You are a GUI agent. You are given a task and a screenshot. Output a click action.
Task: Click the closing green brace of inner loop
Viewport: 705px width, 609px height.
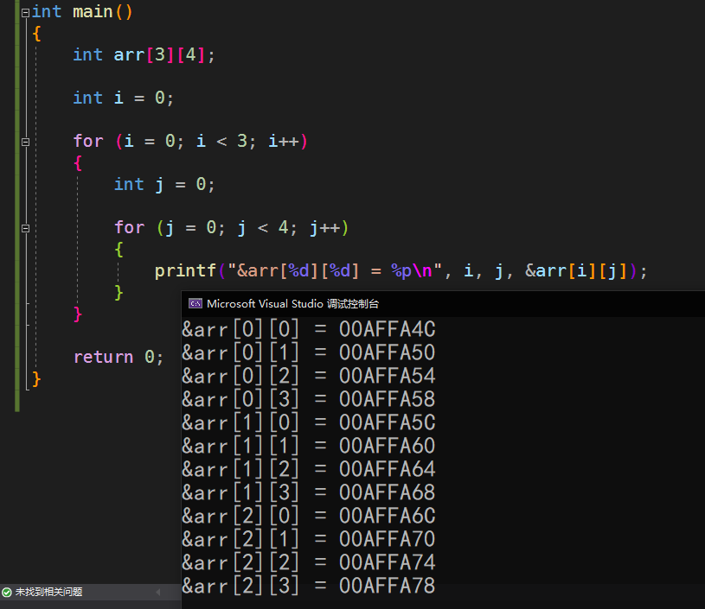click(x=119, y=292)
